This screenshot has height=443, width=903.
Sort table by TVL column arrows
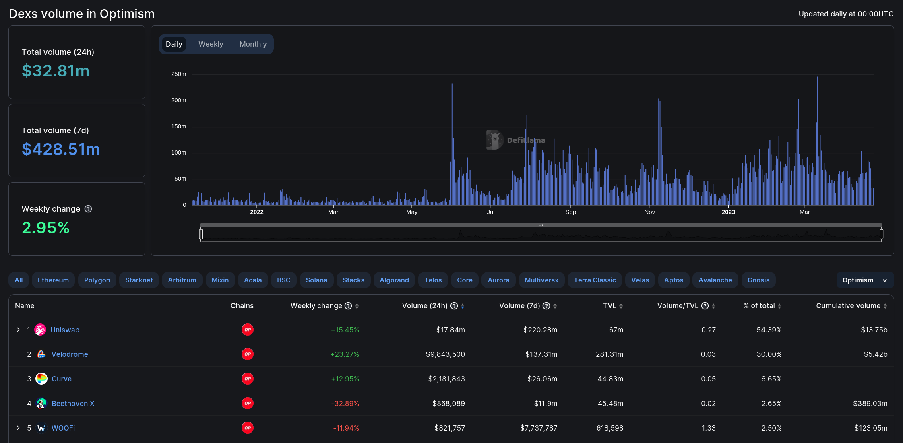621,306
